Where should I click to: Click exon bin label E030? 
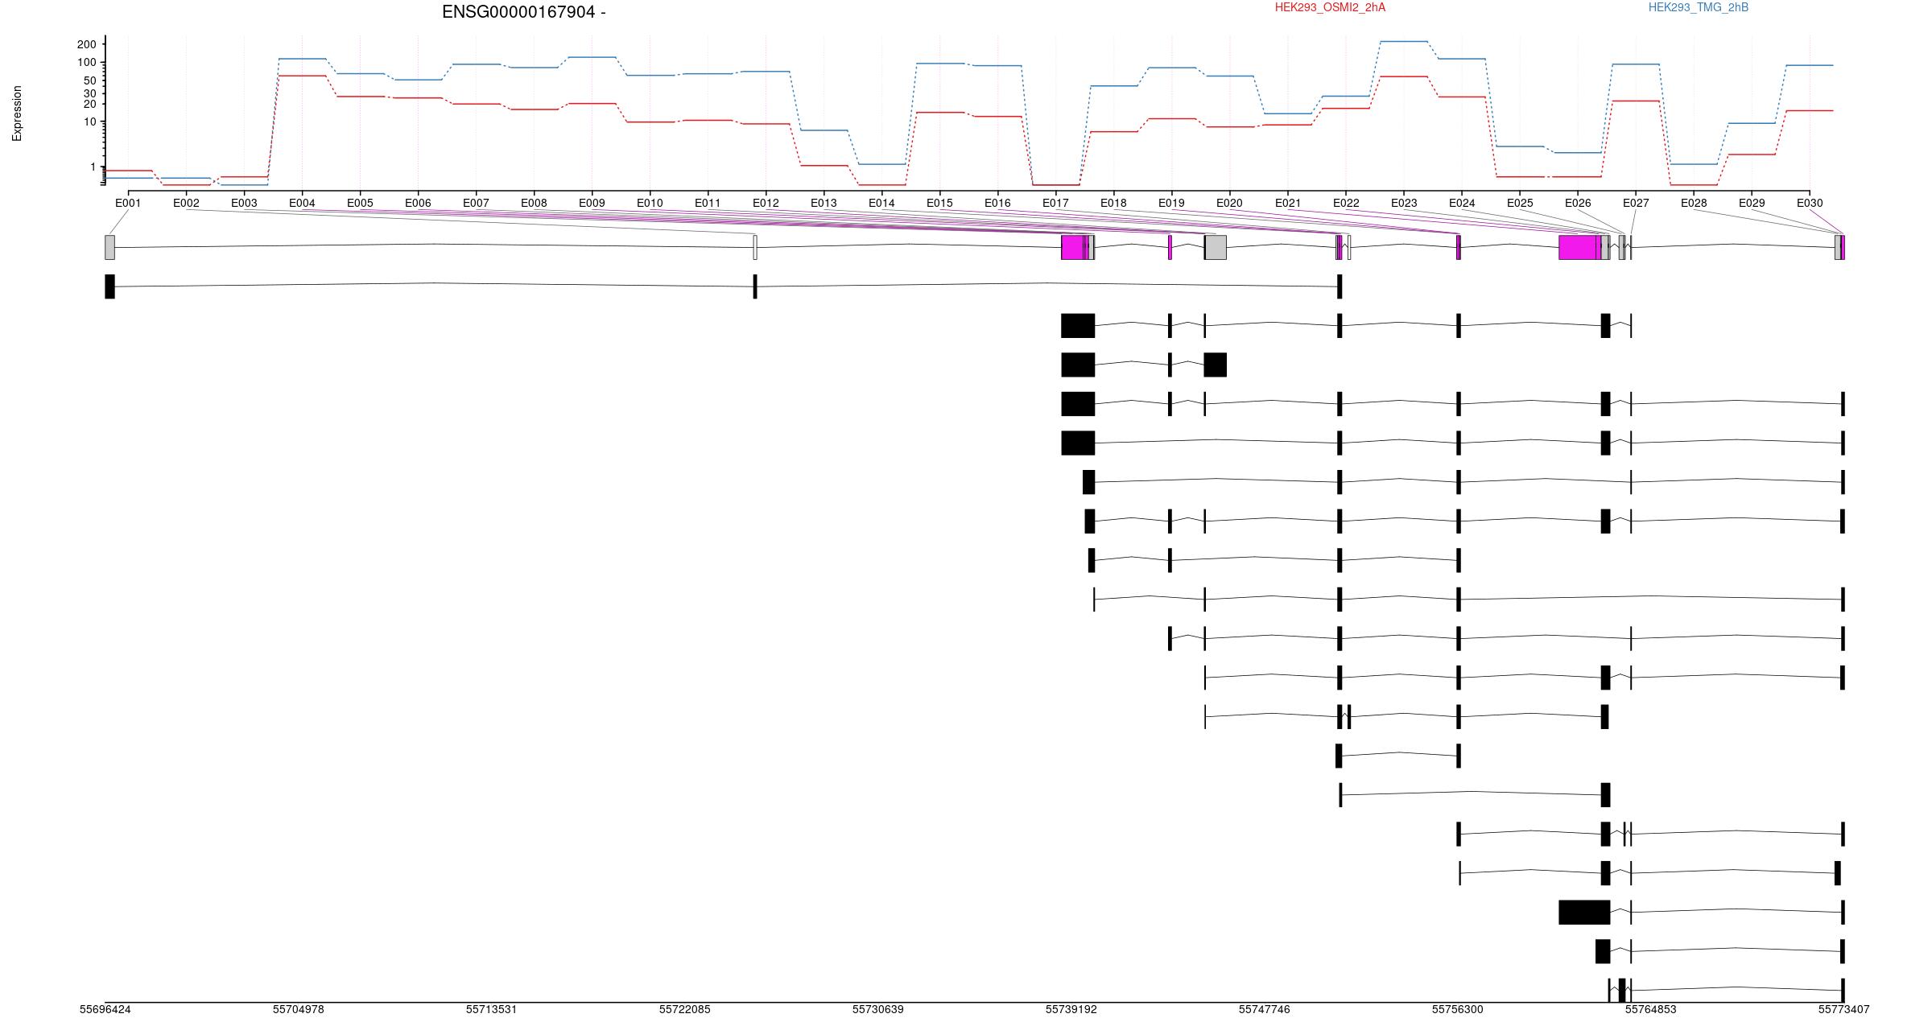tap(1810, 203)
